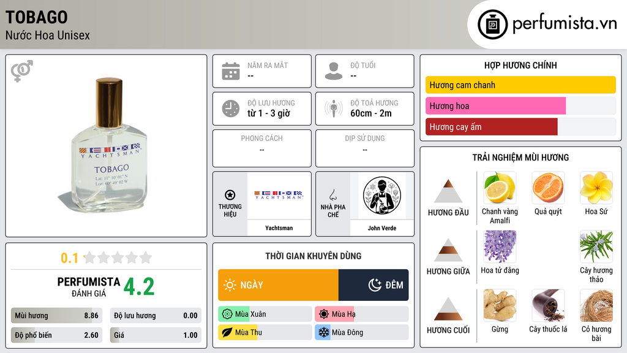
Task: Click the Hợp hương chính heading
Action: pos(520,65)
